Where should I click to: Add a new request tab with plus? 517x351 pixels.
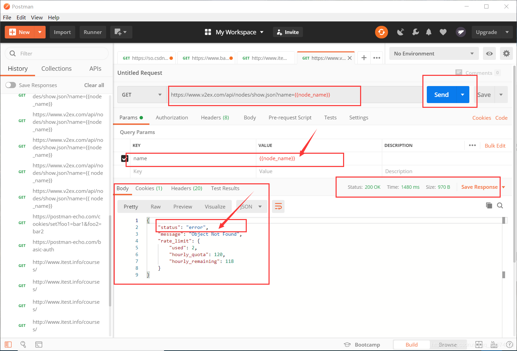tap(364, 58)
